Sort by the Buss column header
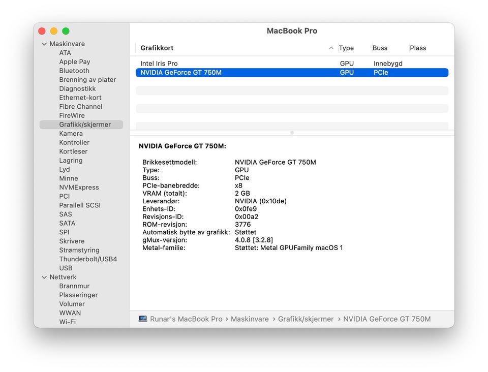 [x=380, y=48]
